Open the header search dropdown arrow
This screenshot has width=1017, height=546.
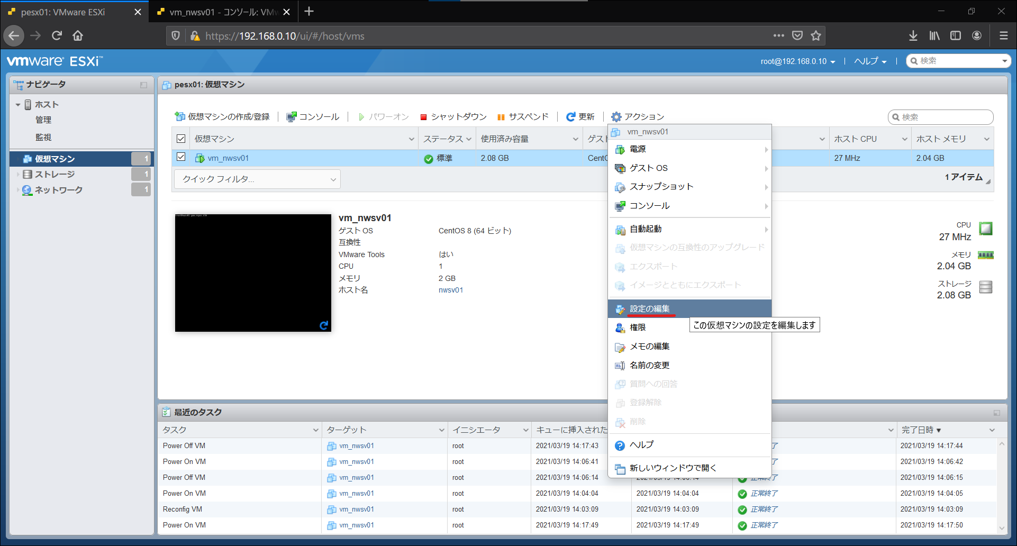1004,61
